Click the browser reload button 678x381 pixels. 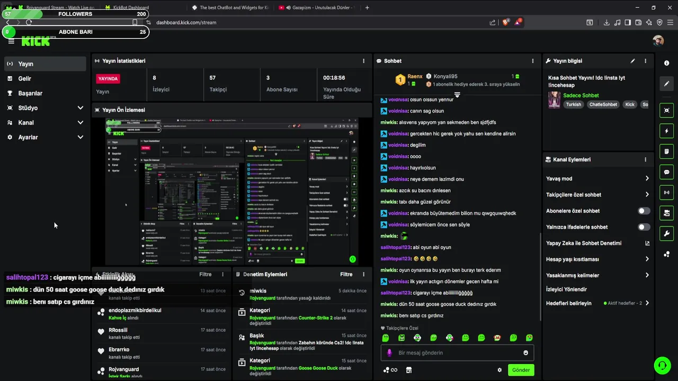tap(29, 22)
